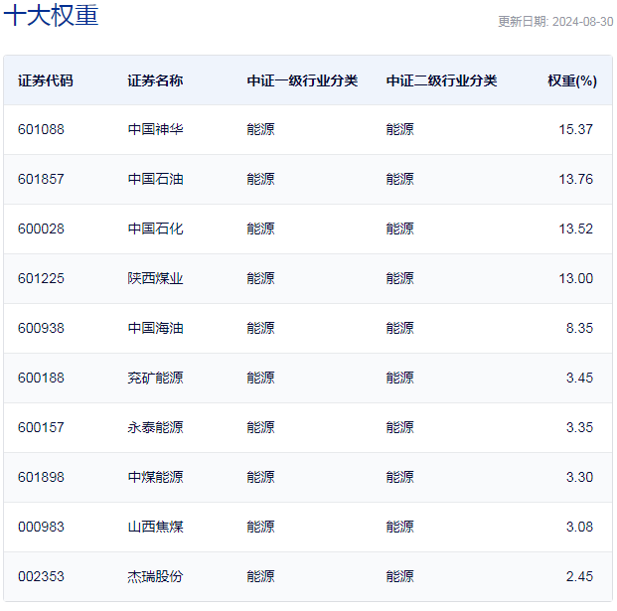The image size is (617, 611).
Task: Click weight value 3.30
Action: tap(579, 477)
